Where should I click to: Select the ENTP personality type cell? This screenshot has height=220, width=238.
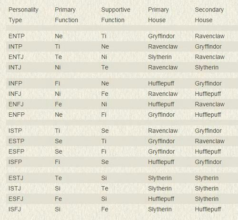pos(17,36)
